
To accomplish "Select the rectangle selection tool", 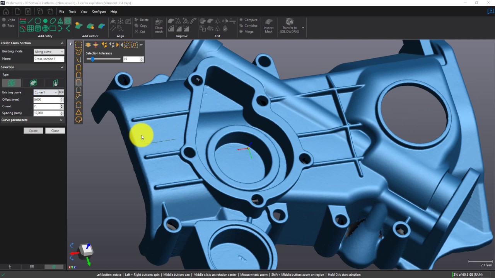I will pos(79,45).
